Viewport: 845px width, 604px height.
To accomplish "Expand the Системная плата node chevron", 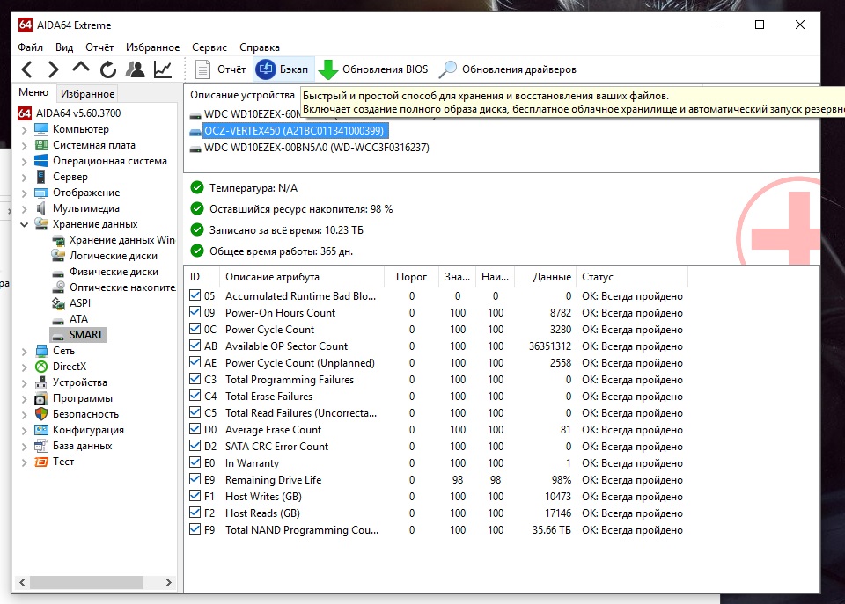I will click(x=25, y=145).
